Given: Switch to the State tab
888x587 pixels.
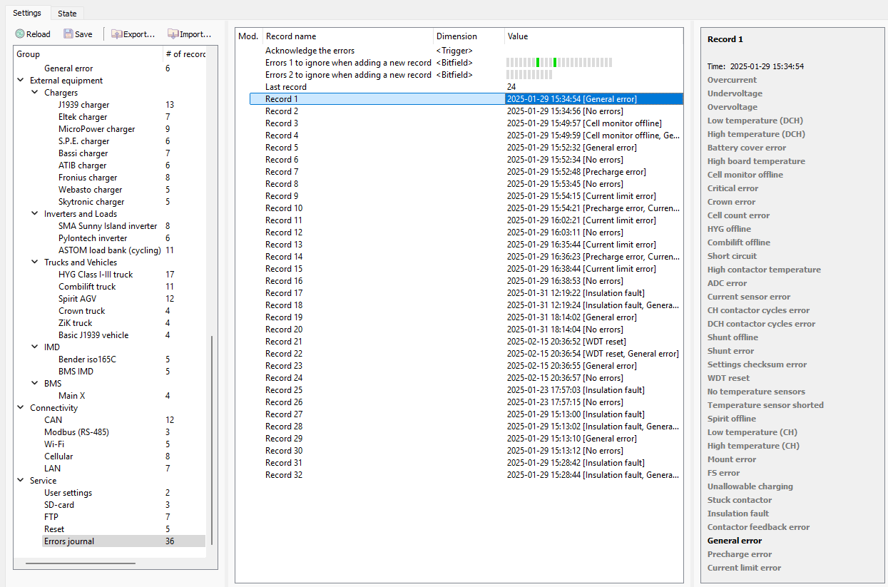Looking at the screenshot, I should (x=67, y=13).
